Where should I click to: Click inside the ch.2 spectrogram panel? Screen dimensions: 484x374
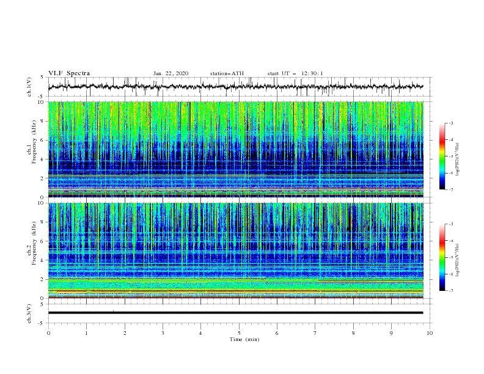[x=236, y=251]
